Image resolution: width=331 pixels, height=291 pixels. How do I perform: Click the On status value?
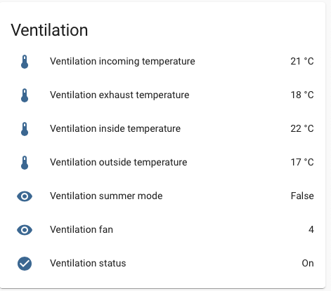308,264
